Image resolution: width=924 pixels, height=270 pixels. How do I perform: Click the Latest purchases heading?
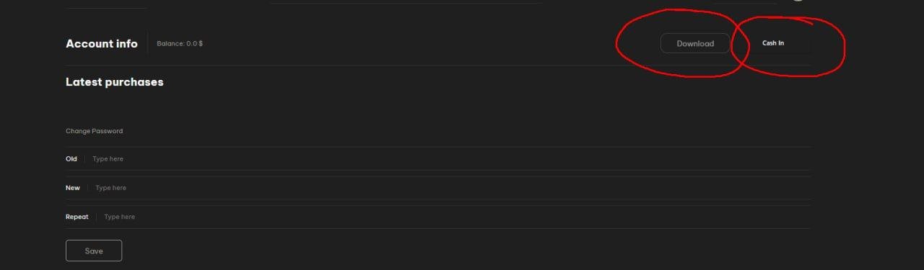(x=115, y=82)
